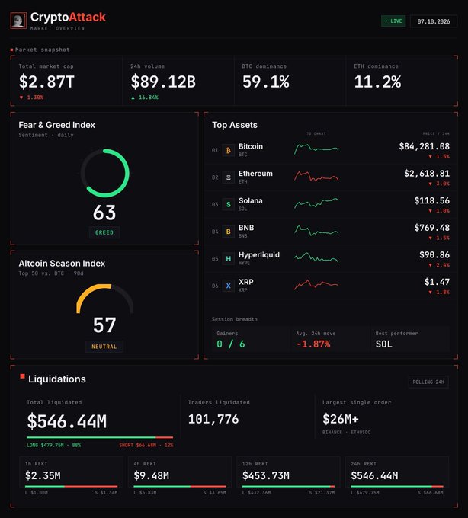Click the Ethereum coin icon
The width and height of the screenshot is (468, 518).
click(229, 177)
